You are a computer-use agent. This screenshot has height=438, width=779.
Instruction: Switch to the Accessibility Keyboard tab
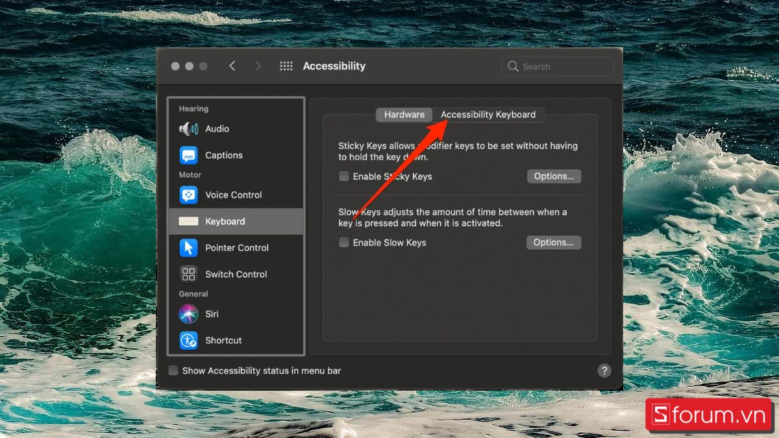point(489,114)
